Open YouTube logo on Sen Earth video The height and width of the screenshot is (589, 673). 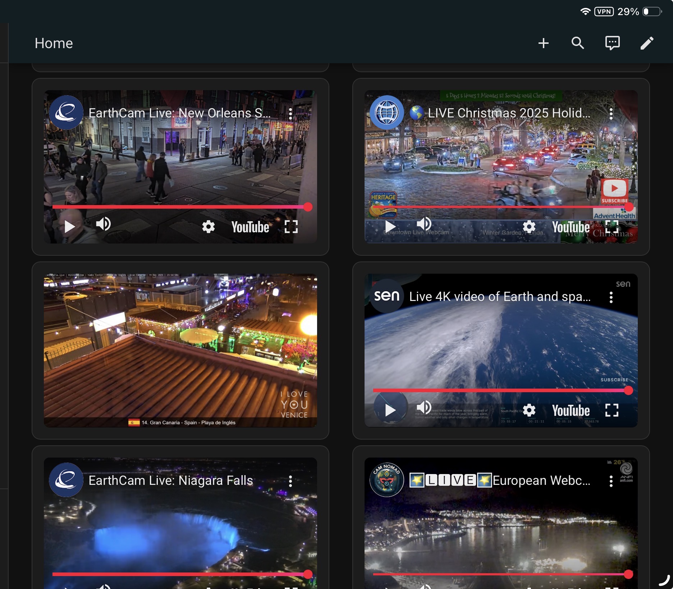click(571, 411)
